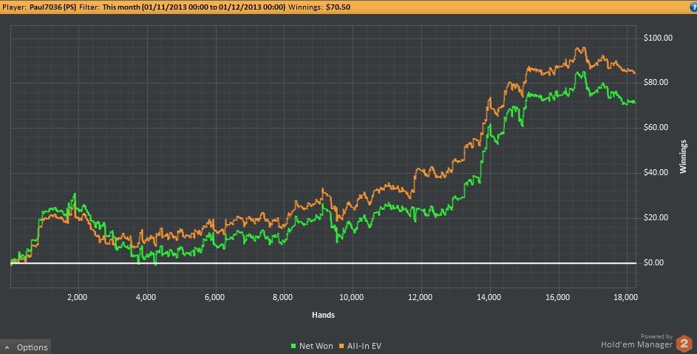This screenshot has width=697, height=354.
Task: Click the 6,000 hands tick label
Action: pos(214,297)
